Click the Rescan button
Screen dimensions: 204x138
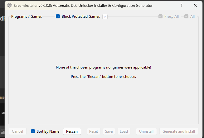pos(72,131)
